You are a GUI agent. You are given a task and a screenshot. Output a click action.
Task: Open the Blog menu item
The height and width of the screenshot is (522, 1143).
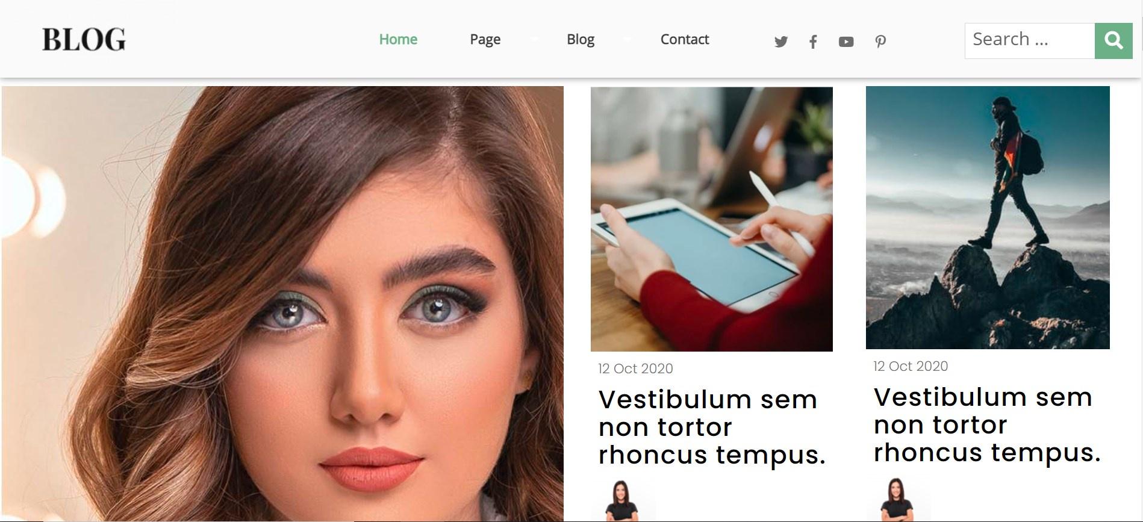coord(581,39)
